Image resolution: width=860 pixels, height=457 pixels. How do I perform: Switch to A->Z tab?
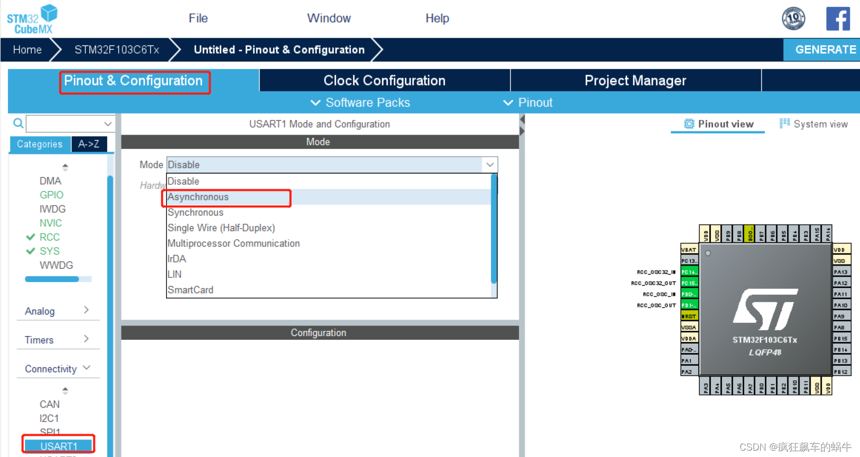coord(89,144)
